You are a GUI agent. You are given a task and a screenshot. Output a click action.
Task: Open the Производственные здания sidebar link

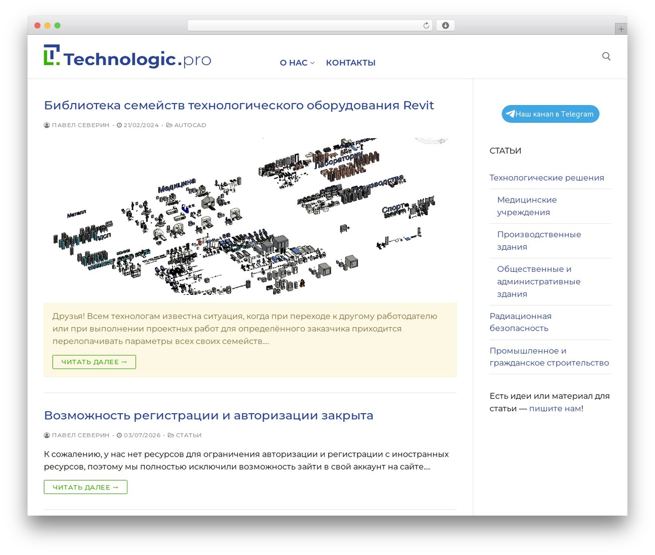(539, 241)
